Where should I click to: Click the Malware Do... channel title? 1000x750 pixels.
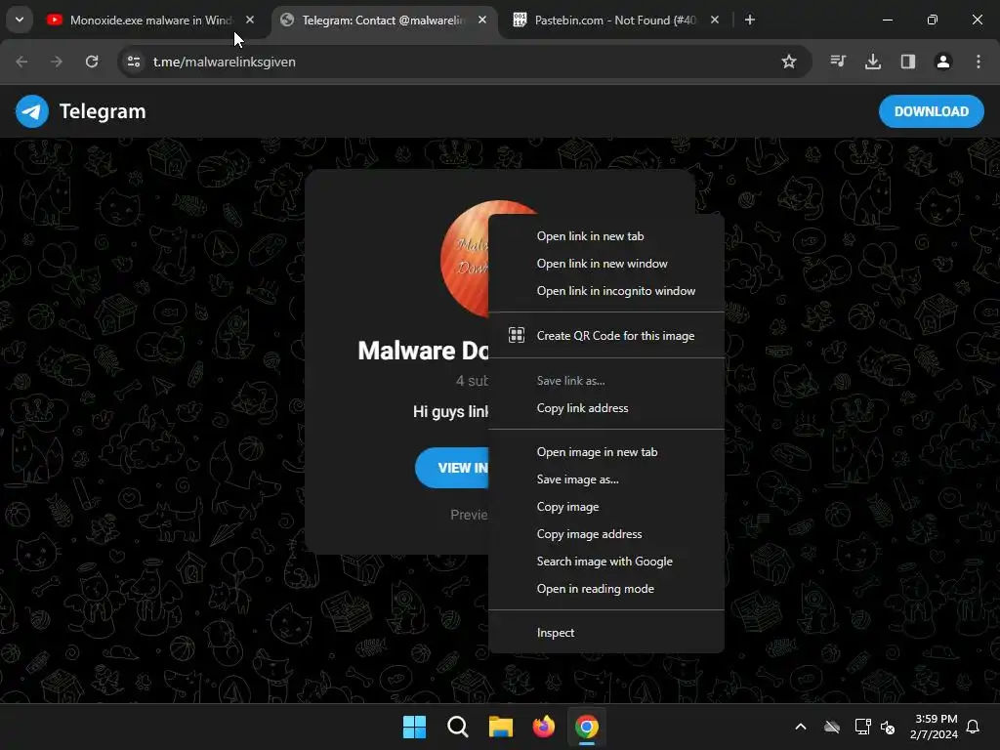[423, 351]
